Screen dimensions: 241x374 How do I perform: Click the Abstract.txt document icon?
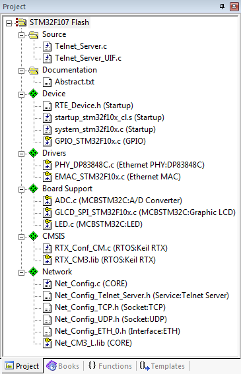click(x=48, y=82)
